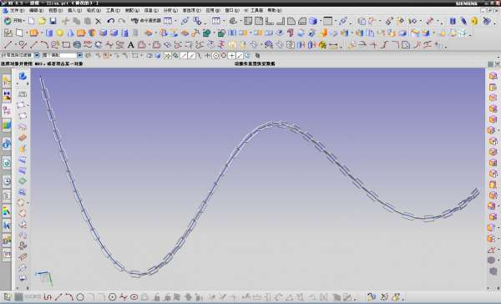Select the Text tool letter A icon
Screen dimensions: 501x304
point(130,45)
